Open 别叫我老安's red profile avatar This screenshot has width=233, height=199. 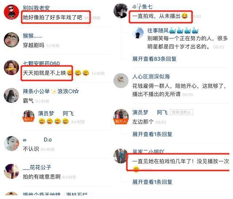point(11,12)
